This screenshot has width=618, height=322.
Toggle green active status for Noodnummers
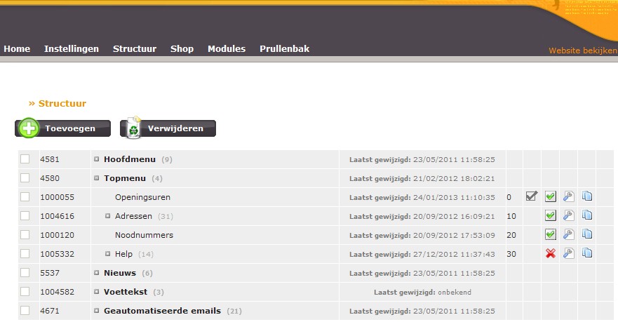tap(550, 234)
